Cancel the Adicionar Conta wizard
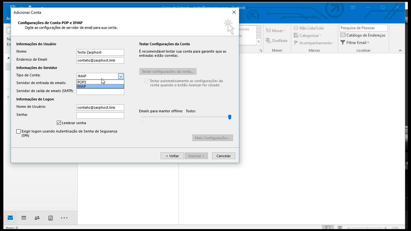 click(x=223, y=156)
